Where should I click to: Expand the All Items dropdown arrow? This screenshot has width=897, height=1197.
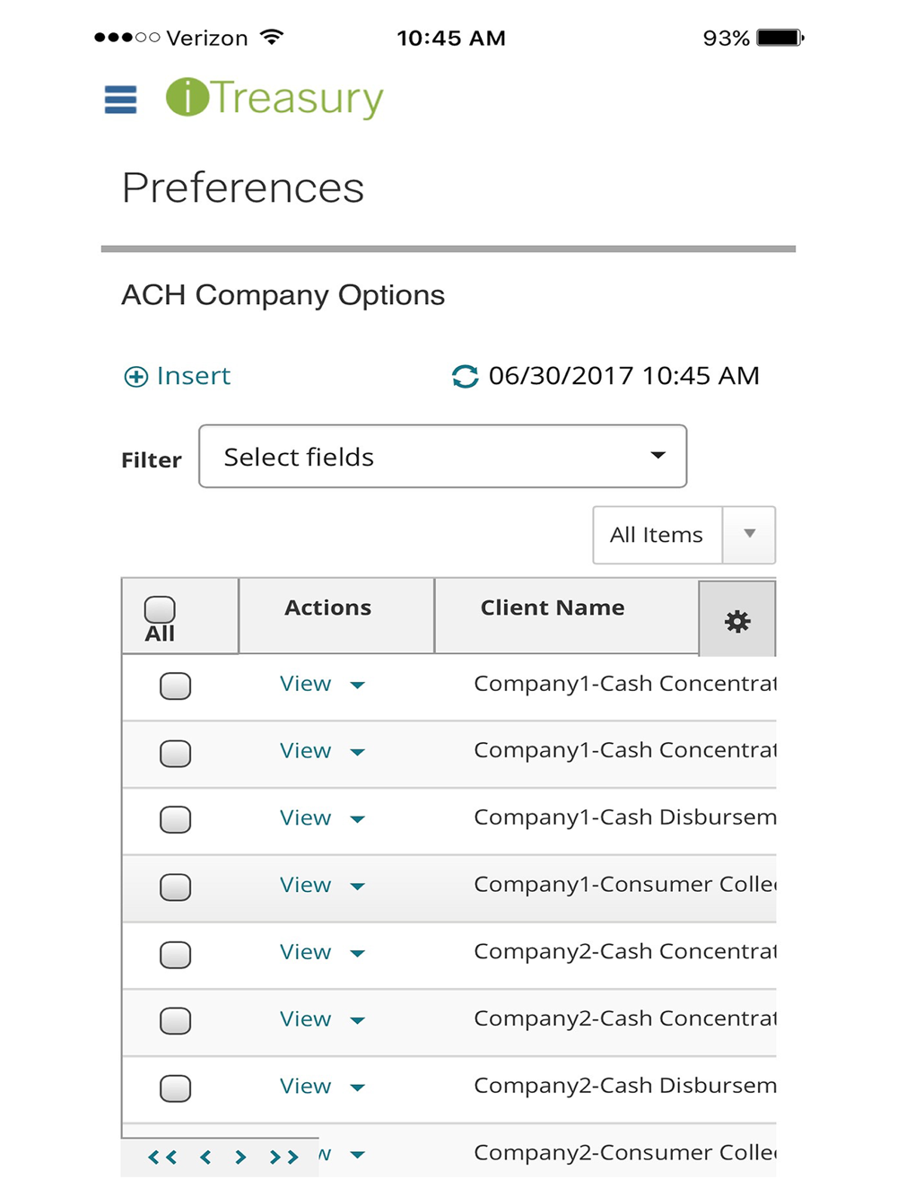click(749, 535)
